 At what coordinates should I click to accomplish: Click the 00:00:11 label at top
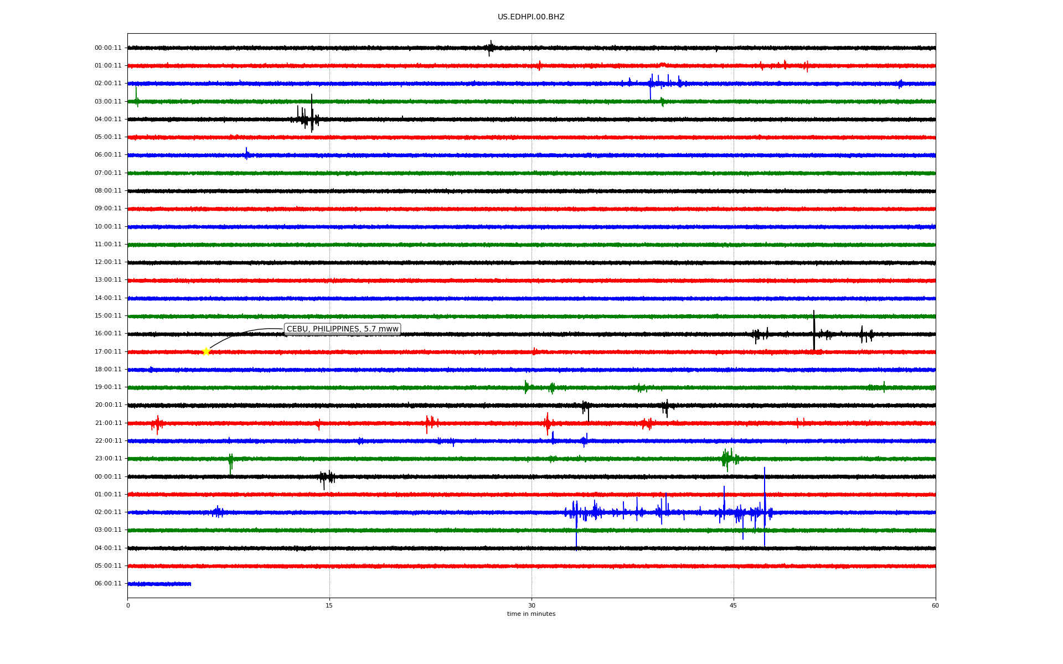point(108,48)
